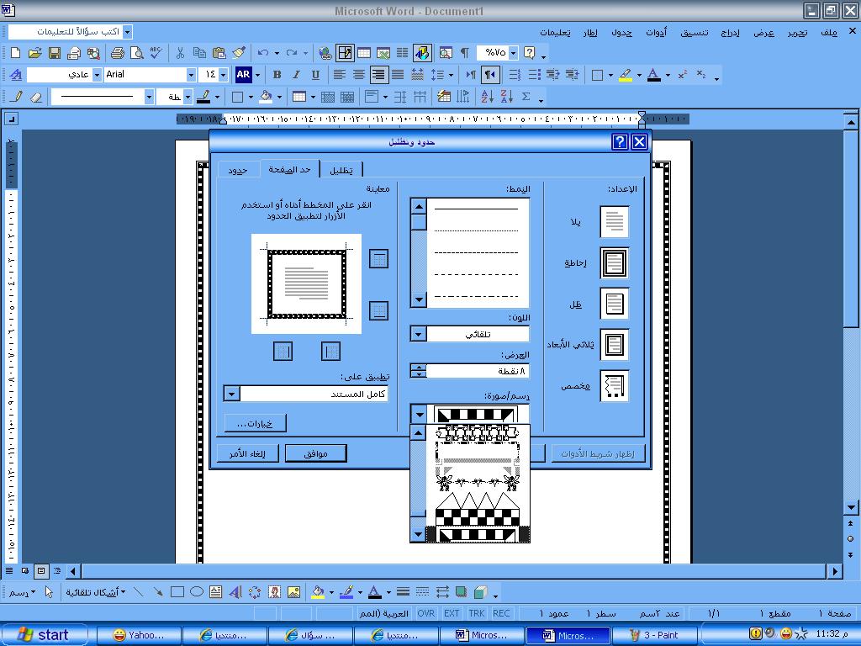Select the ثلاثي الأبعاد 3-D setting
861x646 pixels.
(614, 345)
